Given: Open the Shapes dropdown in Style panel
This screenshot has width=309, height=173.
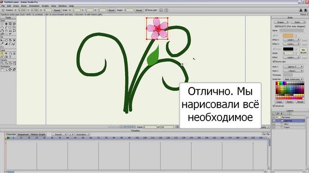Looking at the screenshot, I should [x=281, y=22].
